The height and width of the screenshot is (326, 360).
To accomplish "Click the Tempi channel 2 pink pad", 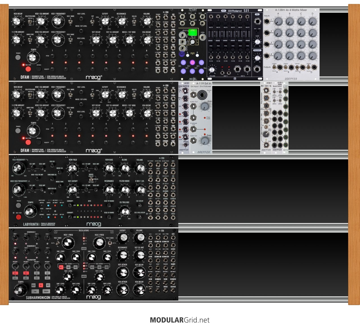I will (x=192, y=62).
